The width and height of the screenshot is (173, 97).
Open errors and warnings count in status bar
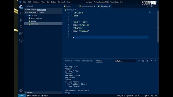click(45, 96)
